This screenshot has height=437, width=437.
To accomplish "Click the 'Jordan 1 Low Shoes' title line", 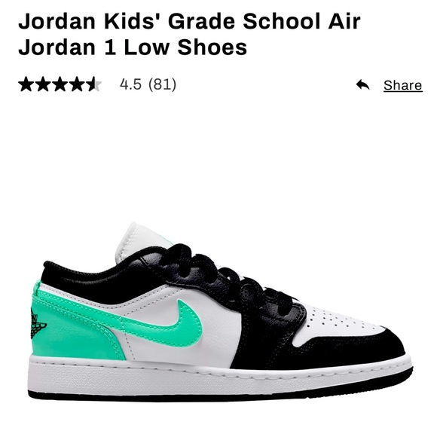I will (x=133, y=47).
